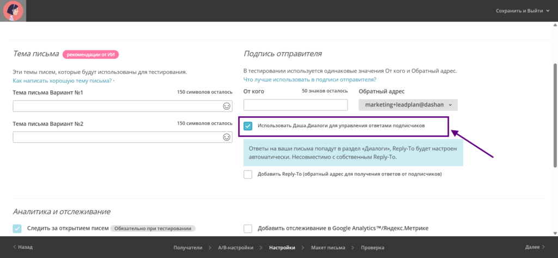Image resolution: width=558 pixels, height=258 pixels.
Task: Click the 'рекомендации от ИИ' badge
Action: (91, 54)
